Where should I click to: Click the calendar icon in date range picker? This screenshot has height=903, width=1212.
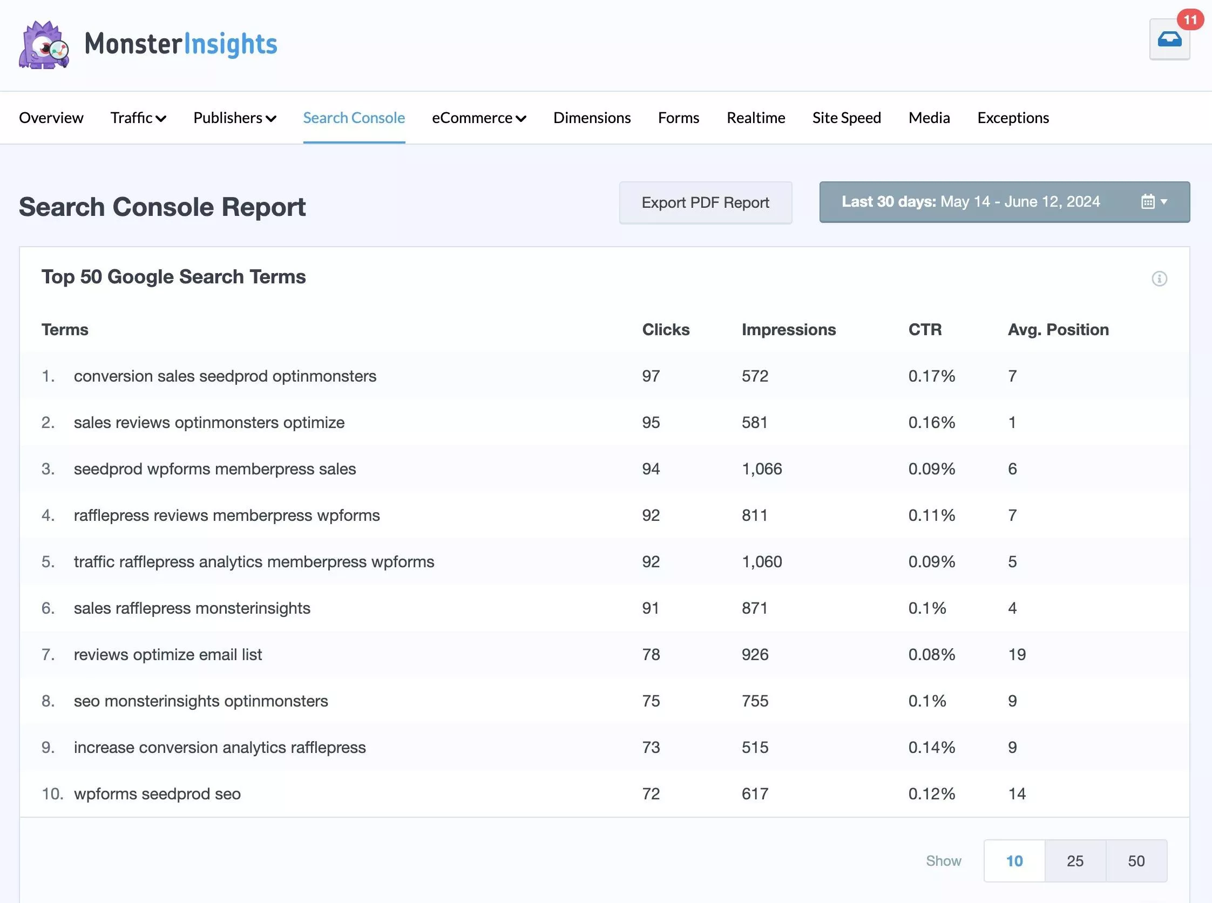[1148, 202]
